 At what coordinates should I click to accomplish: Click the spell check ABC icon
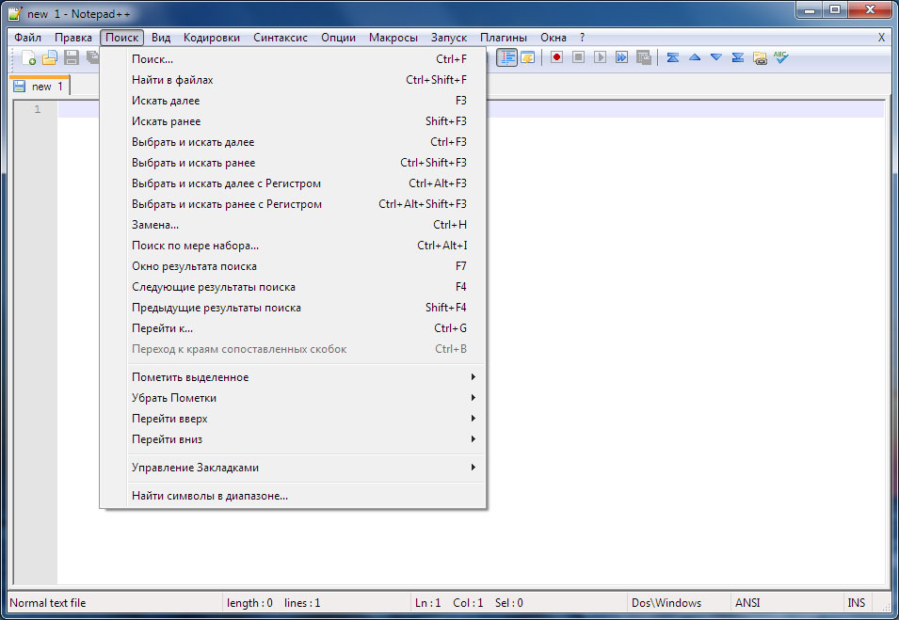(x=780, y=57)
